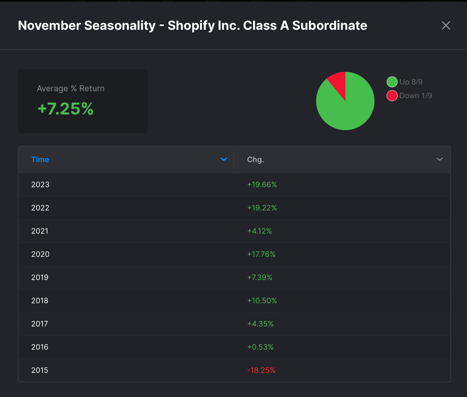Click the blue Time sort chevron
The height and width of the screenshot is (397, 467).
[224, 159]
